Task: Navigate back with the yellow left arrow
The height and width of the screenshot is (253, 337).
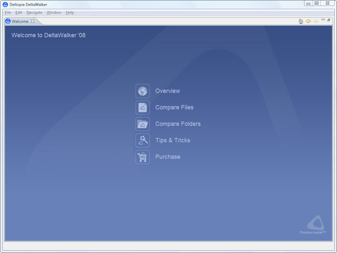Action: (308, 21)
